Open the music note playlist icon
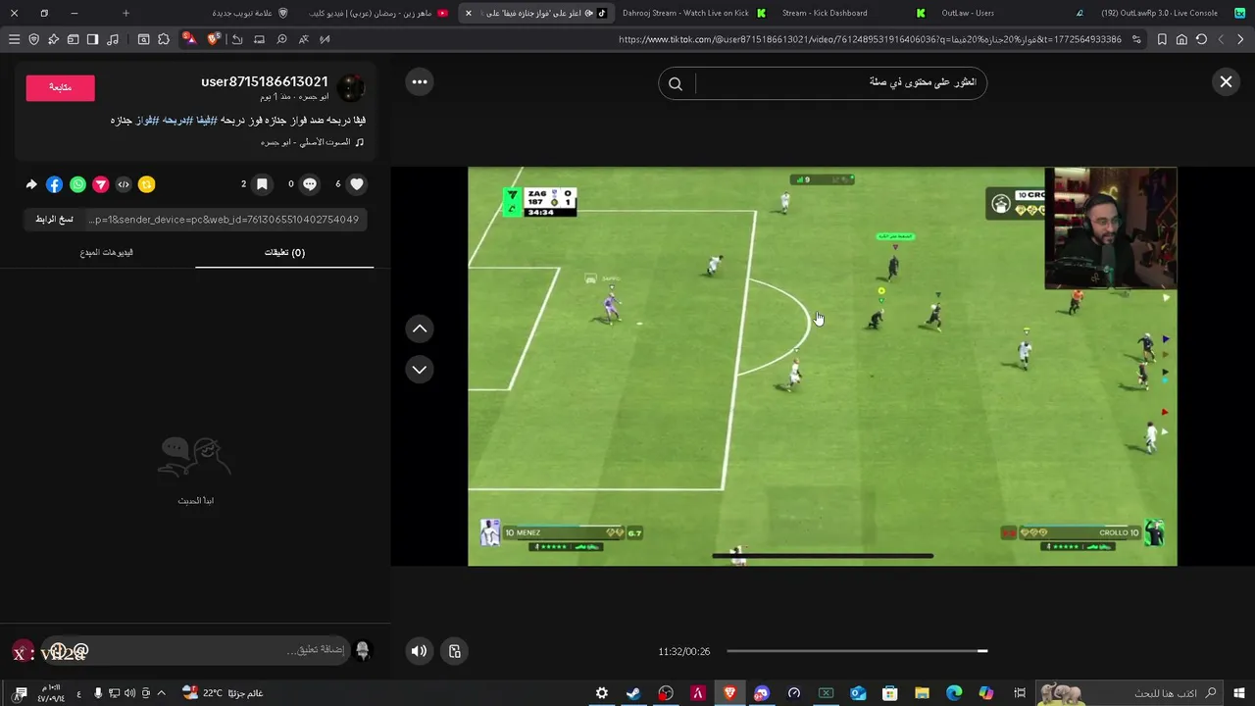Image resolution: width=1255 pixels, height=706 pixels. pyautogui.click(x=113, y=39)
